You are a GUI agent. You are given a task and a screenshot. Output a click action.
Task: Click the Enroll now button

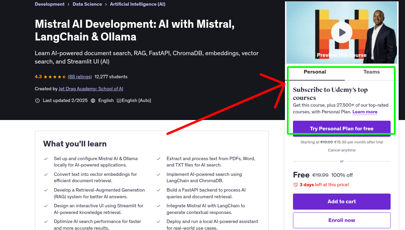coord(342,220)
